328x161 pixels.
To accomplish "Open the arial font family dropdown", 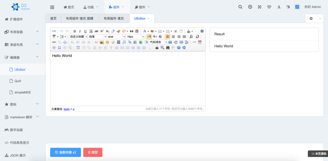I will click(x=116, y=37).
